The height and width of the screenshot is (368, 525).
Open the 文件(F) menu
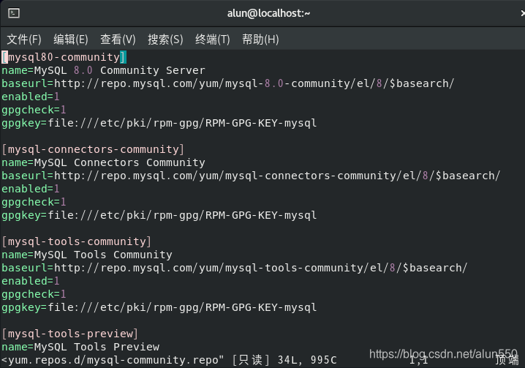[24, 40]
